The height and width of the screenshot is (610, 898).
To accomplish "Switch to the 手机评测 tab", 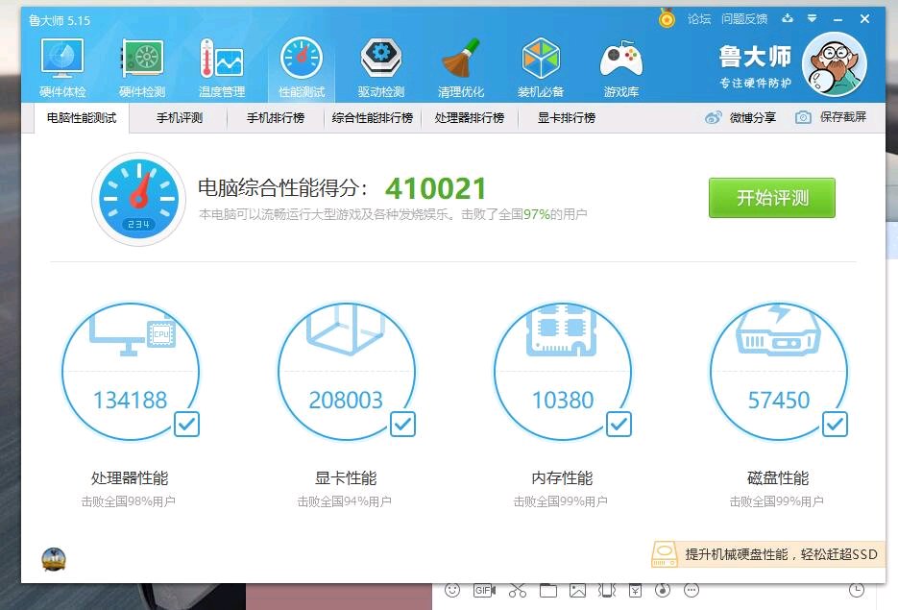I will coord(180,118).
